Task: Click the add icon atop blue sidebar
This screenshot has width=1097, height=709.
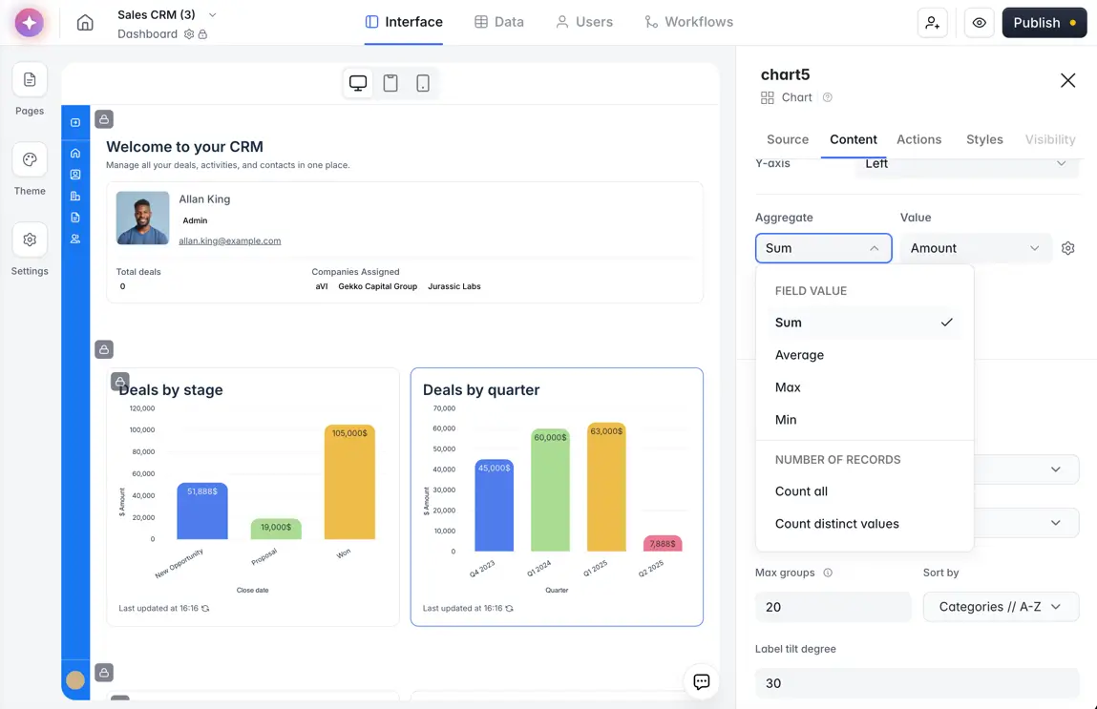Action: 75,122
